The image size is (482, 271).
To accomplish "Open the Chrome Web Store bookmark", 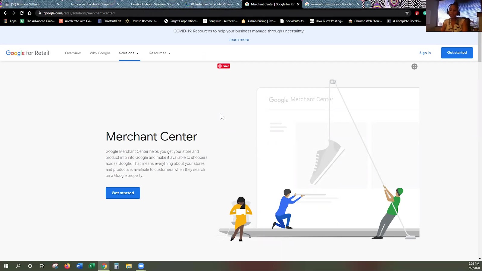I will [x=365, y=21].
